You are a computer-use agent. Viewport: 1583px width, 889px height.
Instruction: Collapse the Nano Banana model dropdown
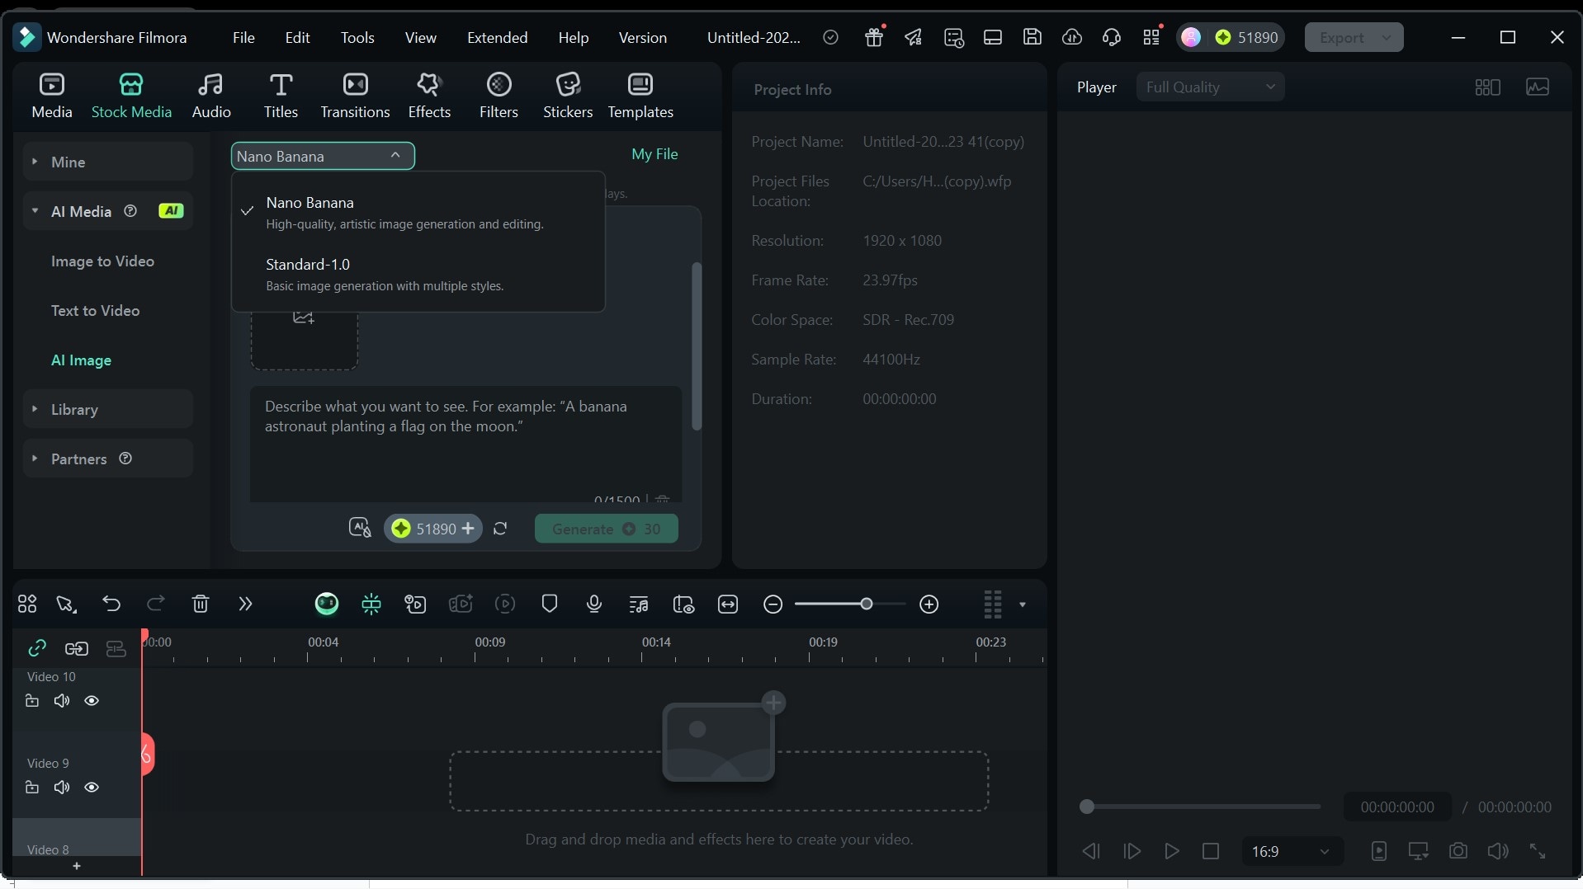coord(323,156)
